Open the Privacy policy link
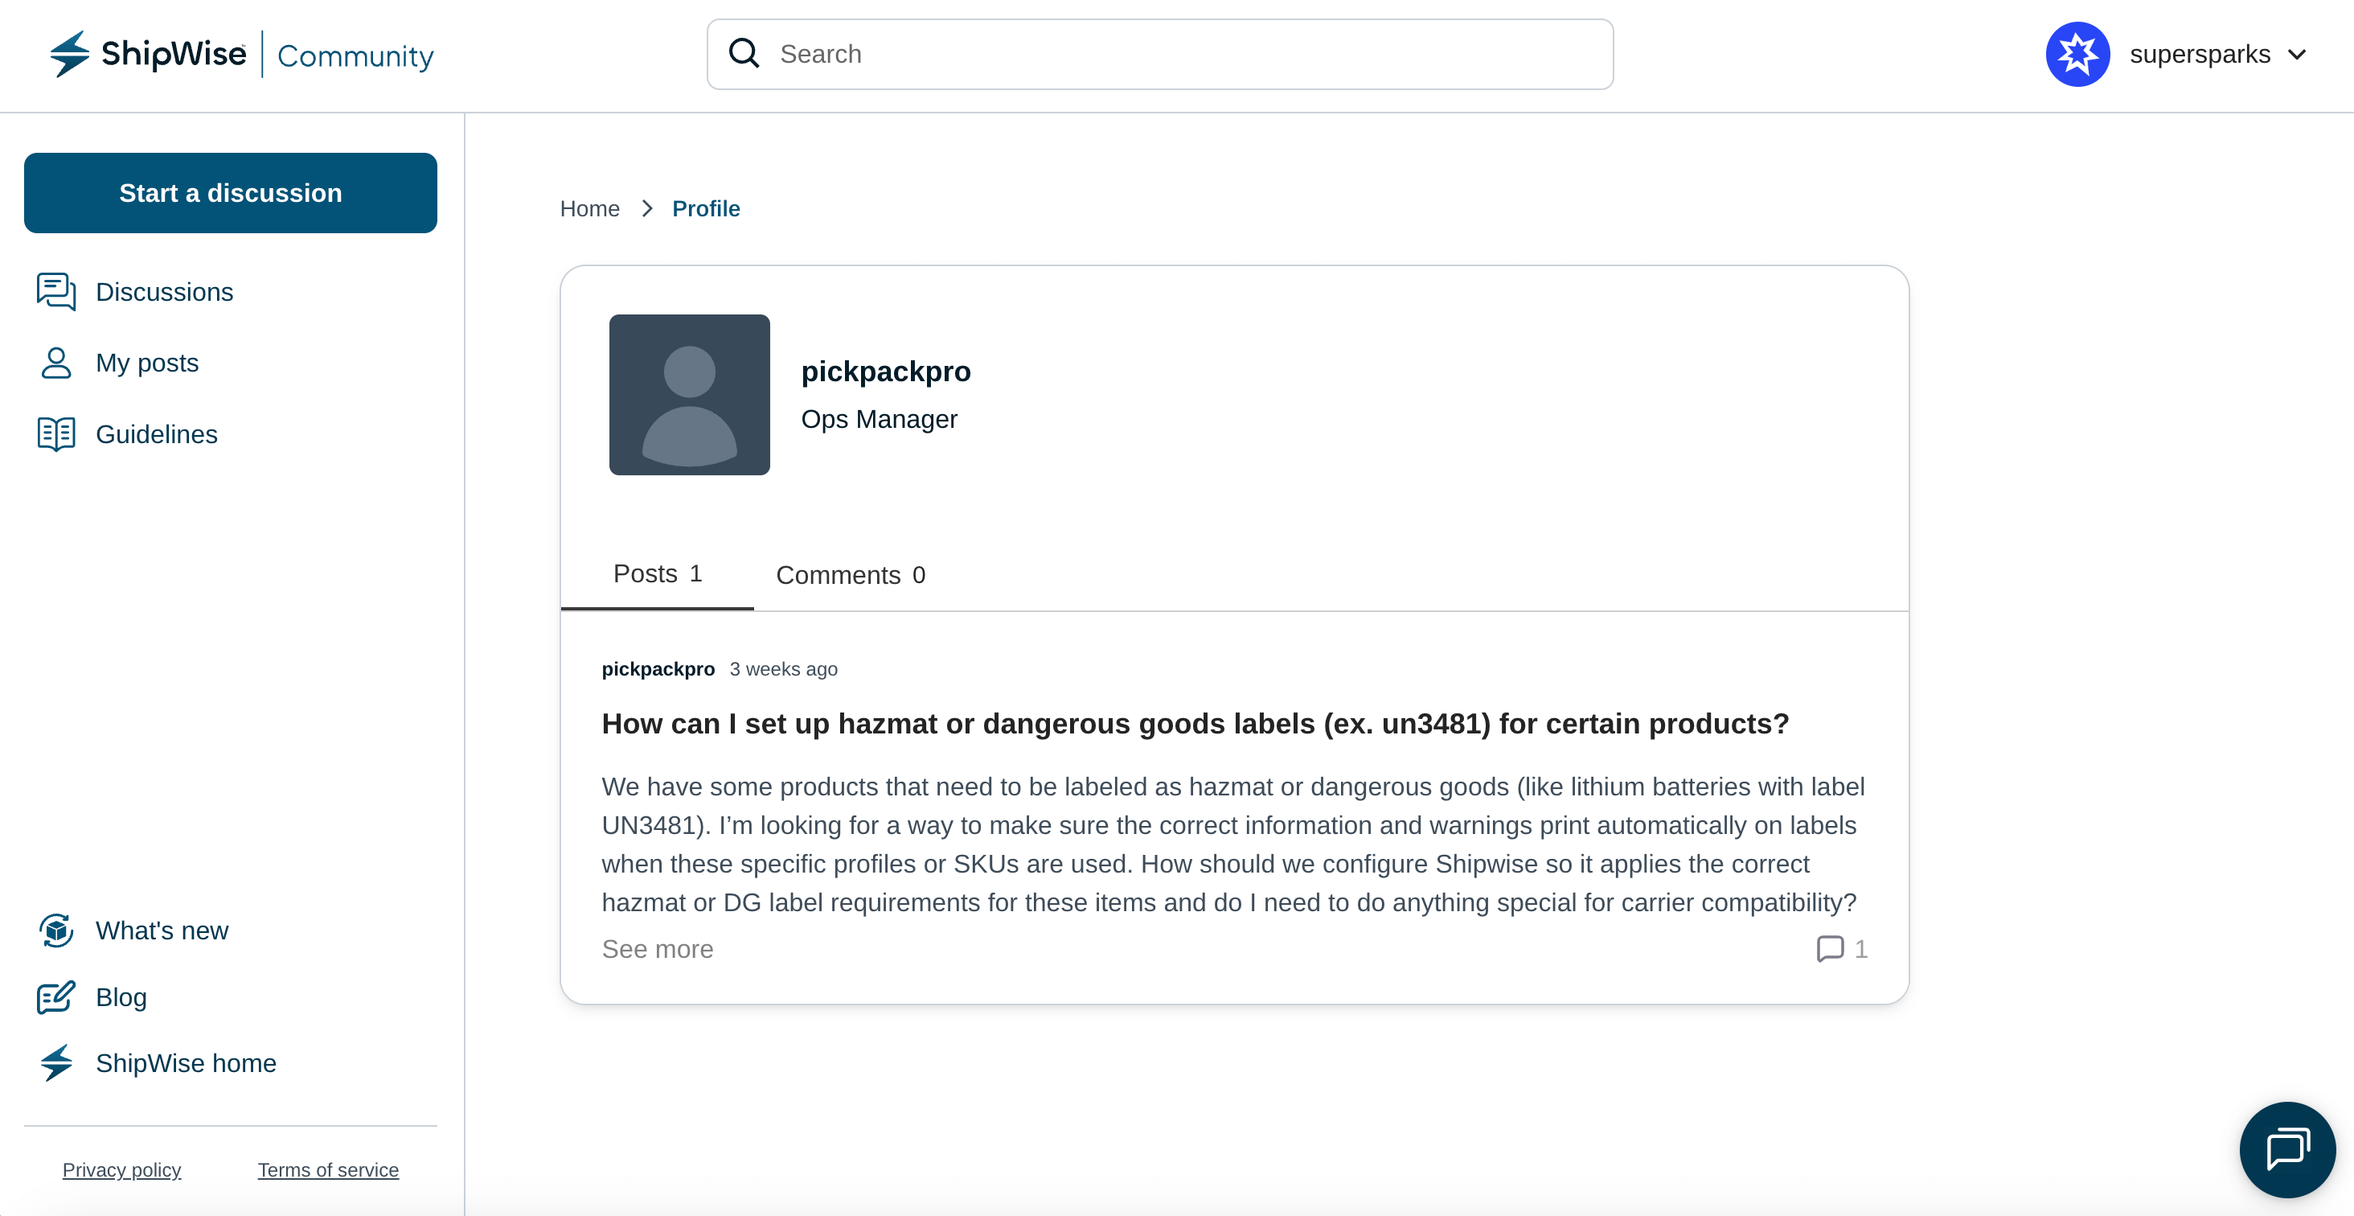The height and width of the screenshot is (1216, 2354). (x=121, y=1170)
